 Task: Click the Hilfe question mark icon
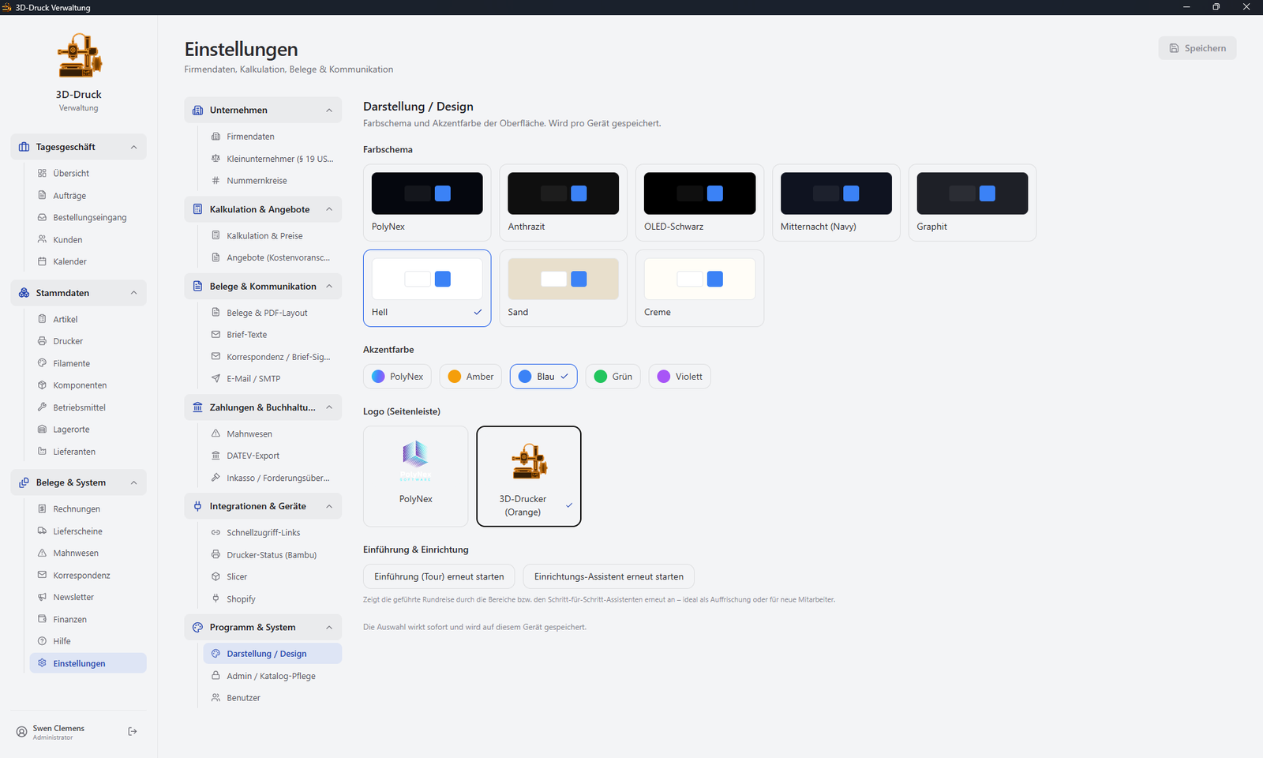pos(43,641)
